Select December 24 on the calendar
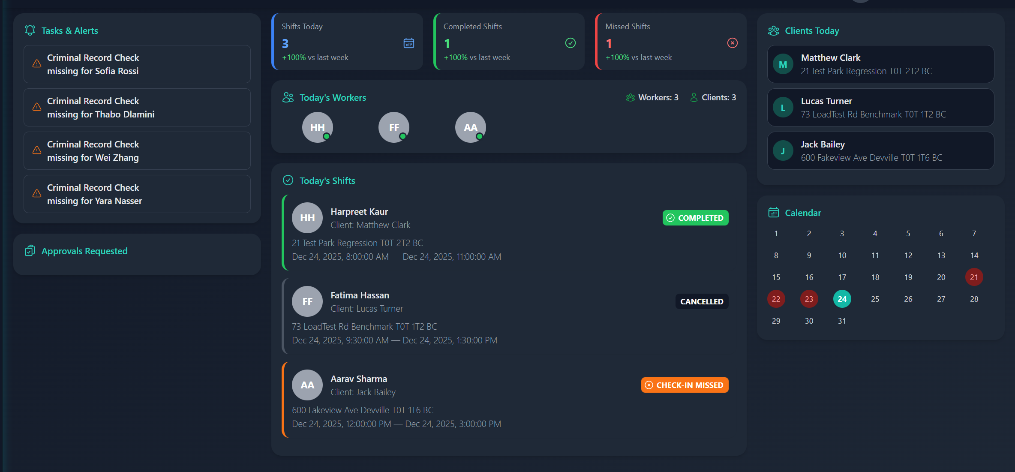This screenshot has width=1015, height=472. point(842,299)
